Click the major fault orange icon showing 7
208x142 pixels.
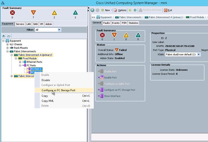point(33,13)
